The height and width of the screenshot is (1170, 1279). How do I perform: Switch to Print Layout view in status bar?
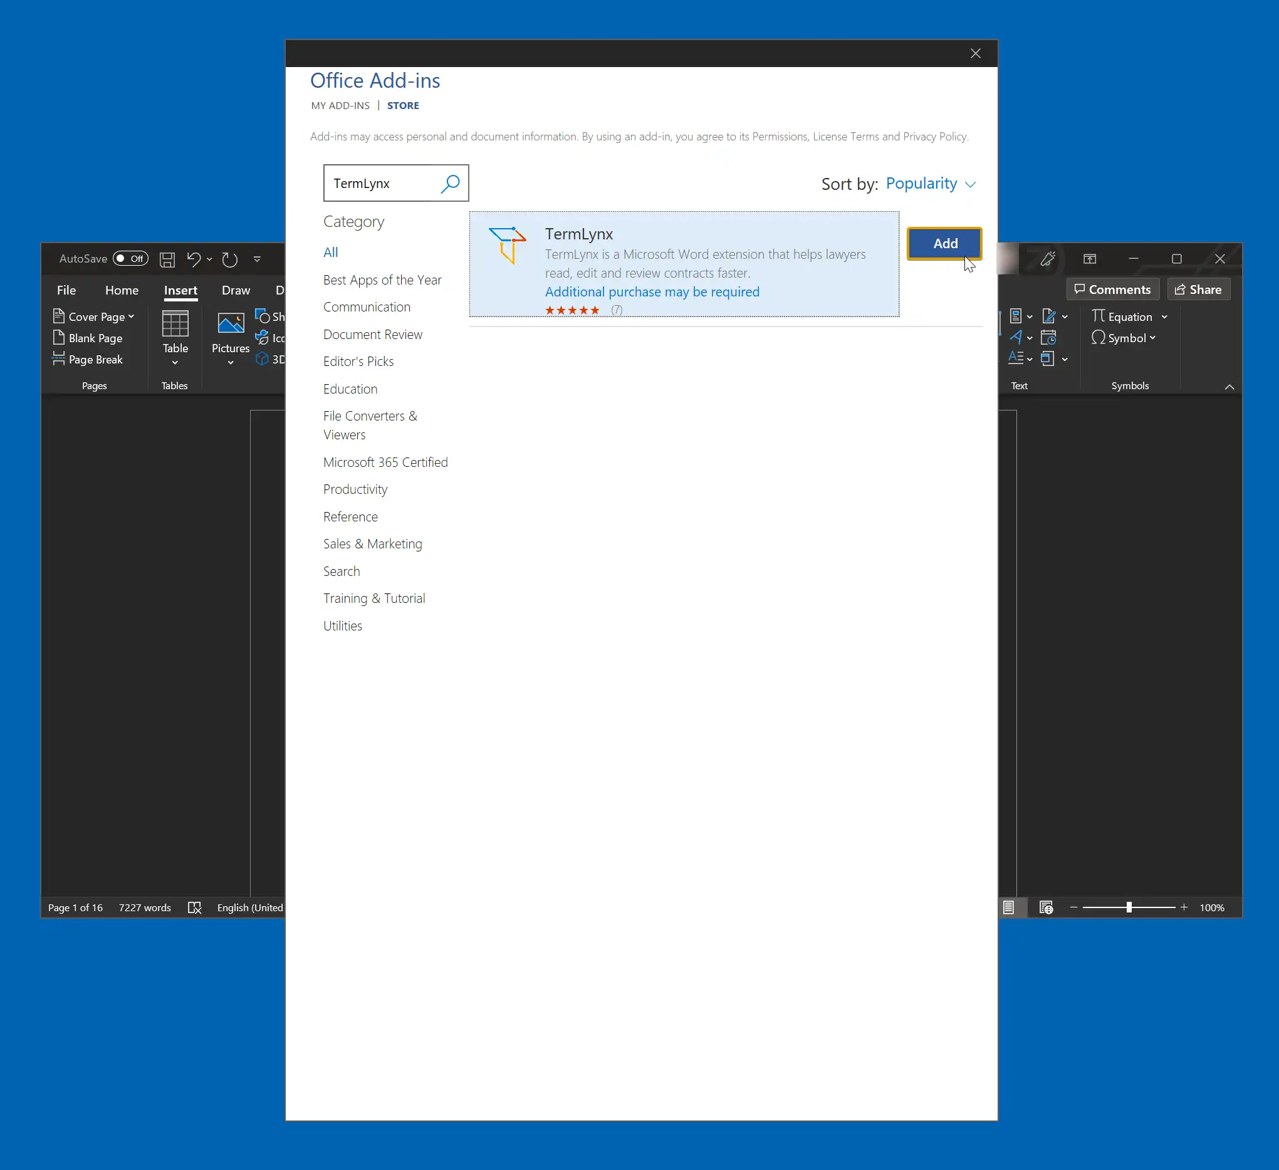click(1009, 908)
